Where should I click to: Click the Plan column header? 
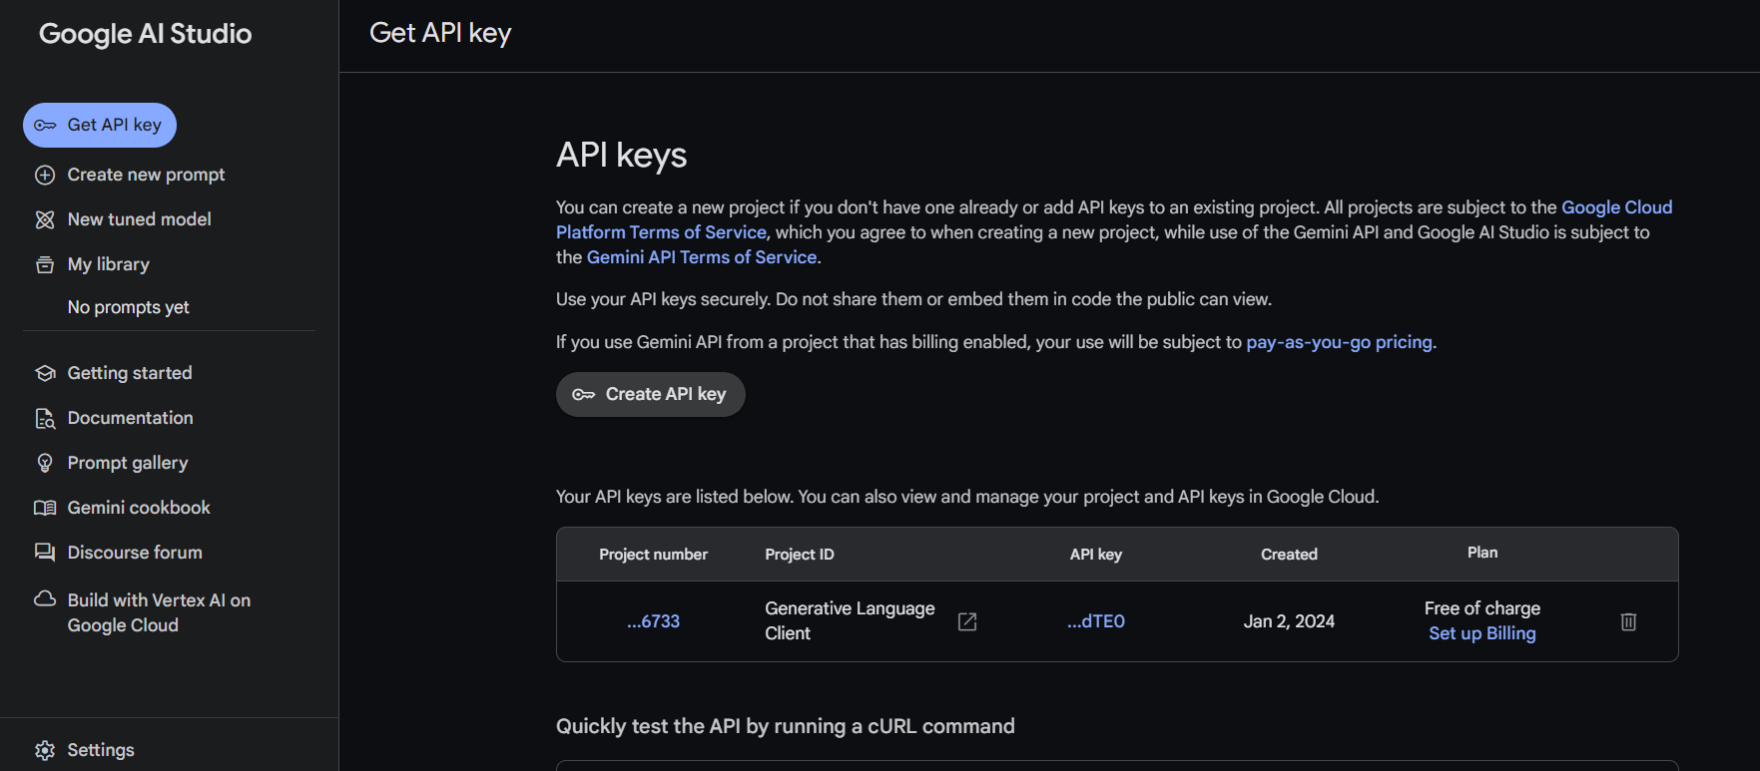[1482, 553]
